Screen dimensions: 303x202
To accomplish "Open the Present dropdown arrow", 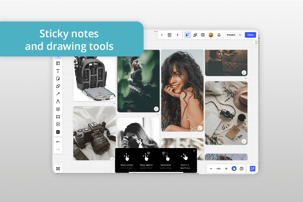I will click(240, 35).
